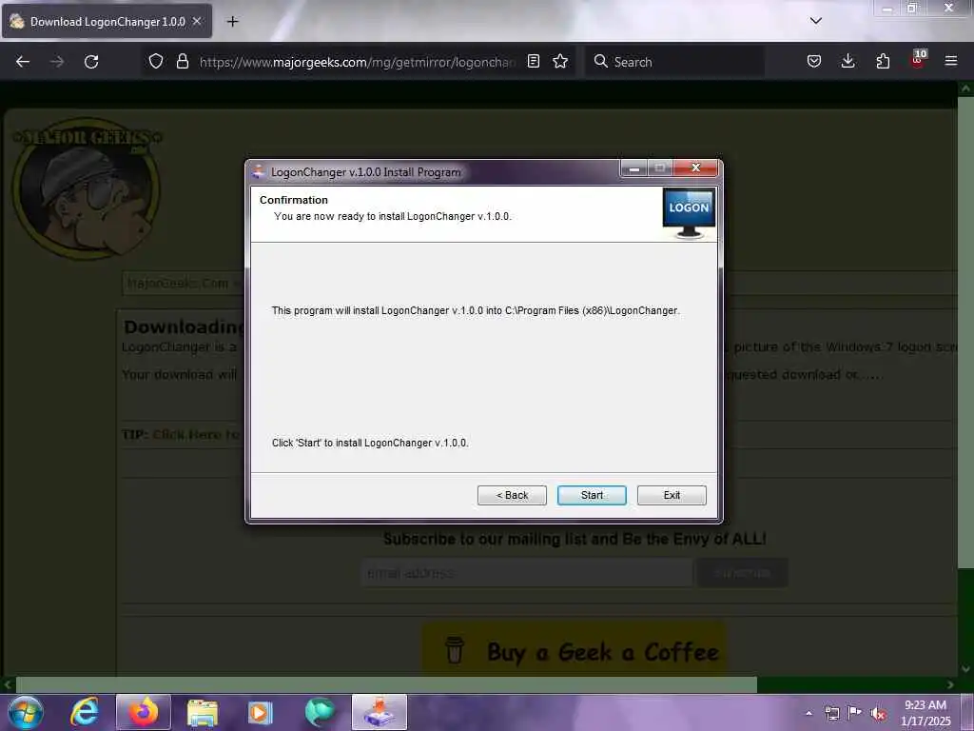Open Firefox extensions puzzle icon
The width and height of the screenshot is (974, 731).
[x=883, y=61]
